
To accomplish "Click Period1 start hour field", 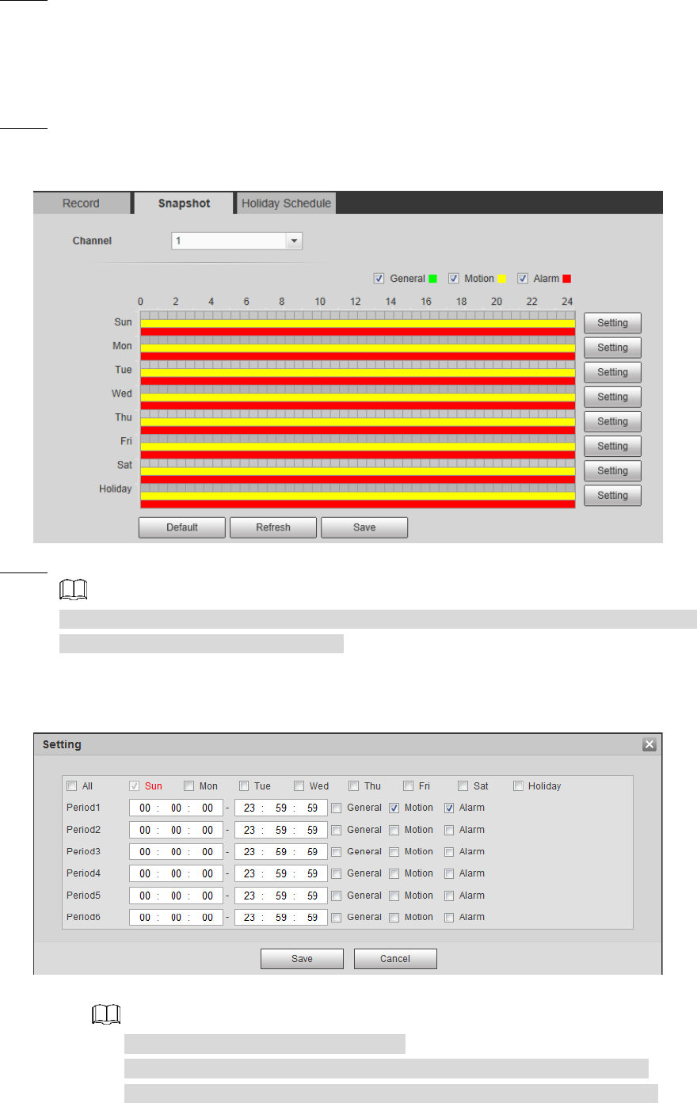I will (145, 808).
